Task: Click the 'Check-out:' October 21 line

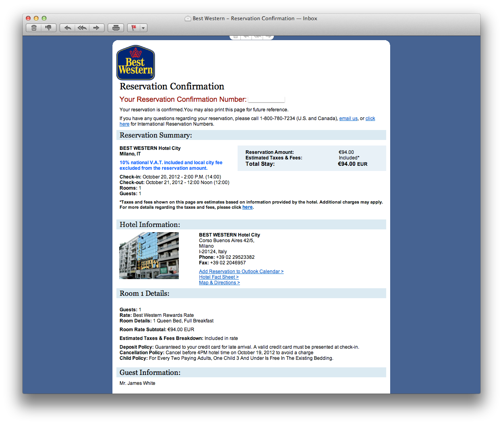Action: pyautogui.click(x=174, y=182)
